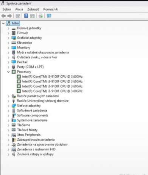This screenshot has height=175, width=148.
Task: Click the Porty (COM a LPT) connector icon
Action: tap(14, 67)
